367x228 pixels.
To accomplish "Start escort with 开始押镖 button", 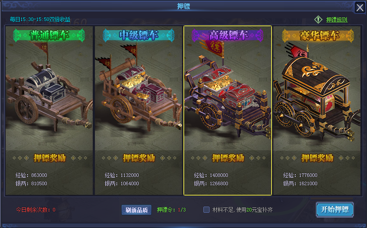I will pyautogui.click(x=335, y=210).
